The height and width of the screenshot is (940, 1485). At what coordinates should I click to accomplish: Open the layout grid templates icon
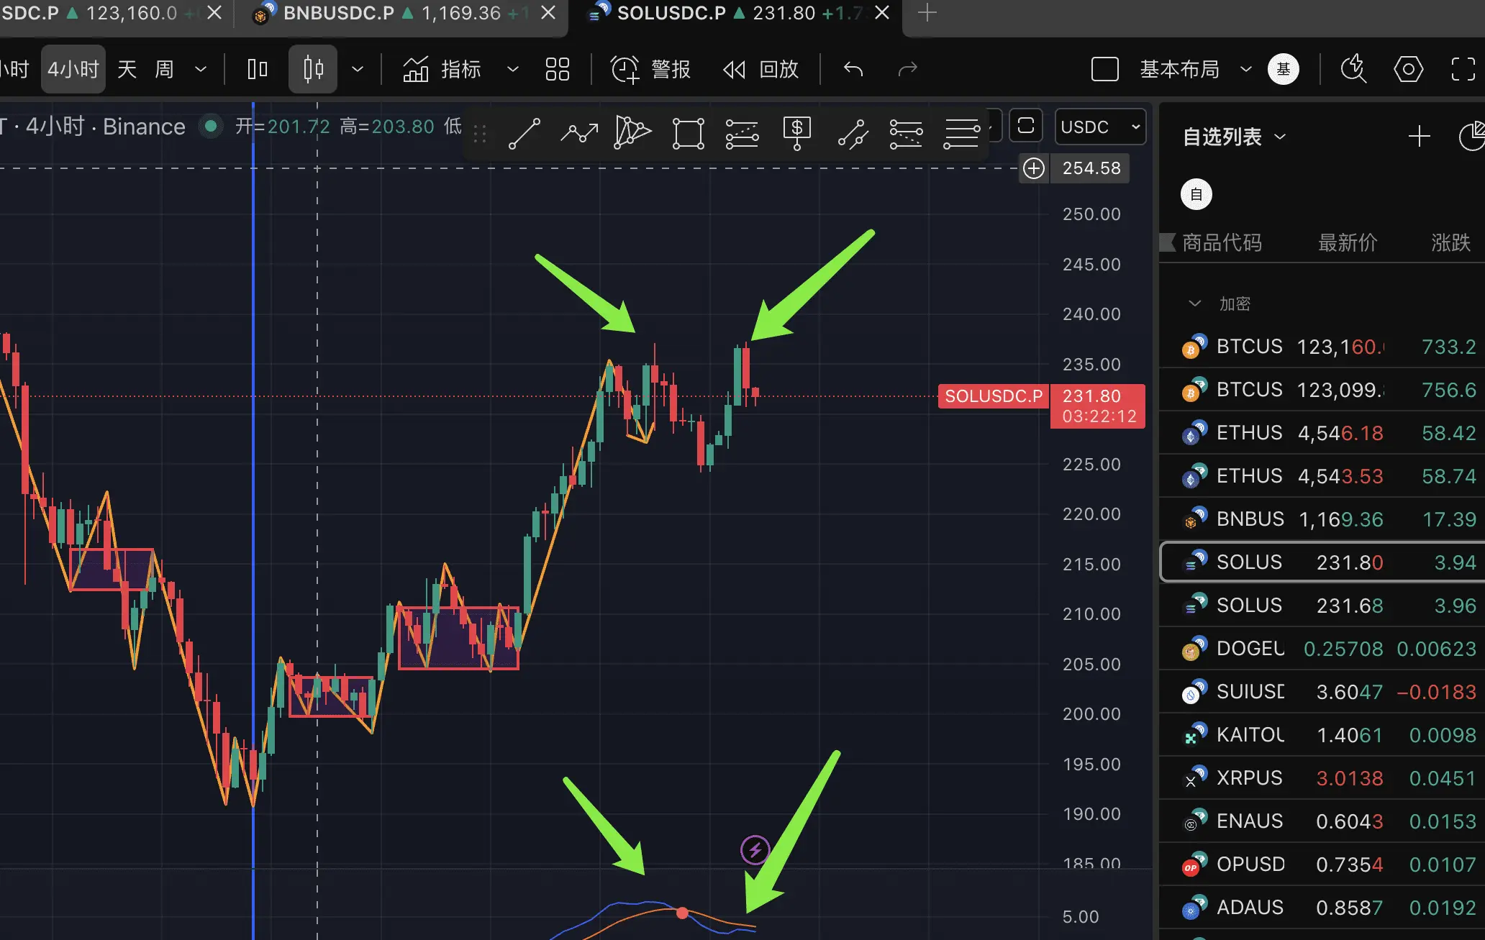coord(558,69)
